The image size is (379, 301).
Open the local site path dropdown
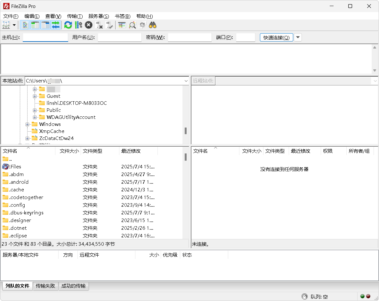186,81
